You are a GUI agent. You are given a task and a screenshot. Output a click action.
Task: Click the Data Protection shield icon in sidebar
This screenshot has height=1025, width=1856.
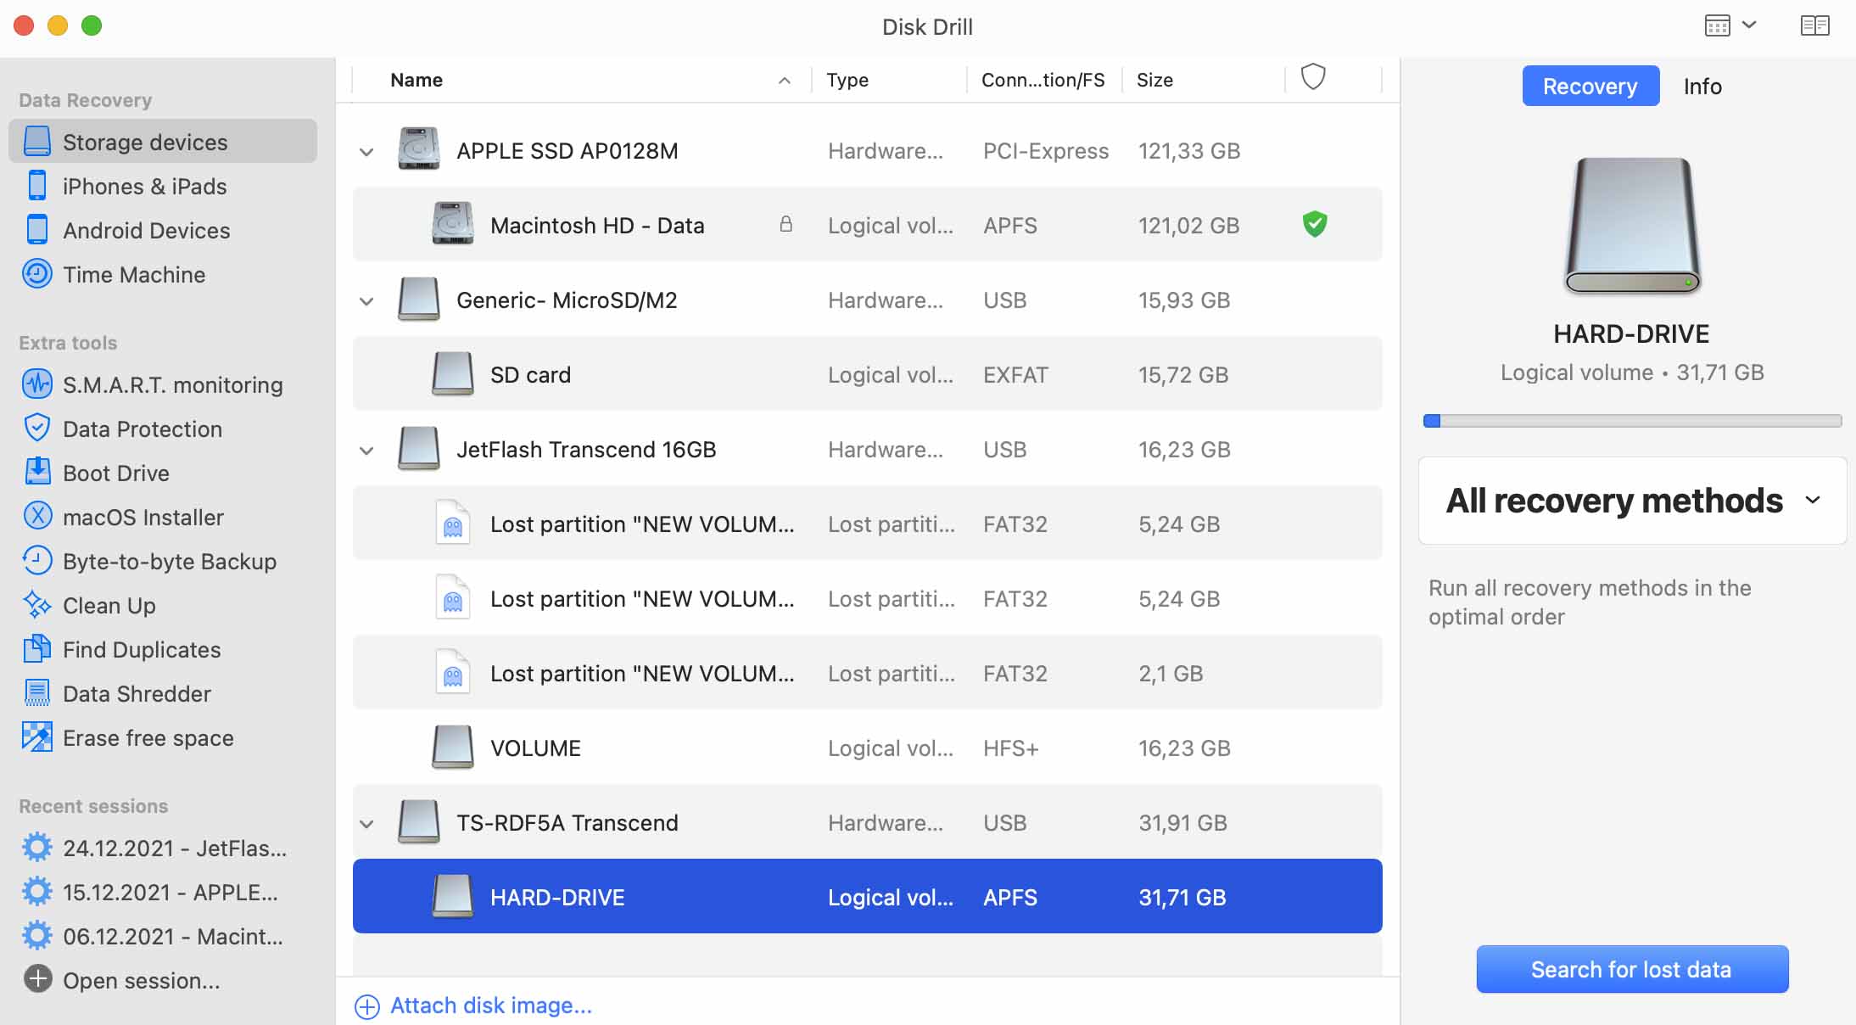click(x=36, y=428)
